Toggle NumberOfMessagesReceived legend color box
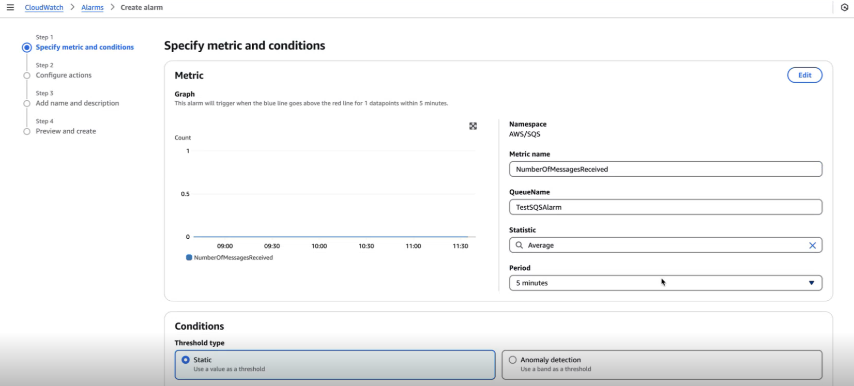Viewport: 854px width, 386px height. click(189, 257)
